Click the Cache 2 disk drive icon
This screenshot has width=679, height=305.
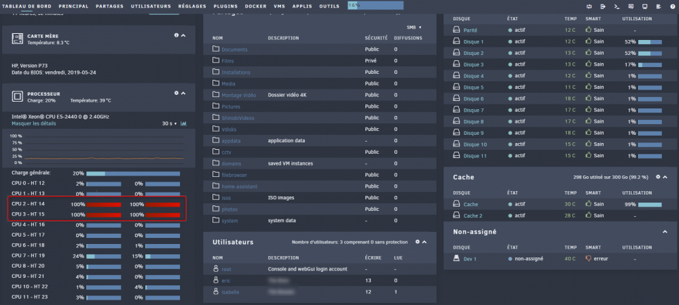pos(456,215)
